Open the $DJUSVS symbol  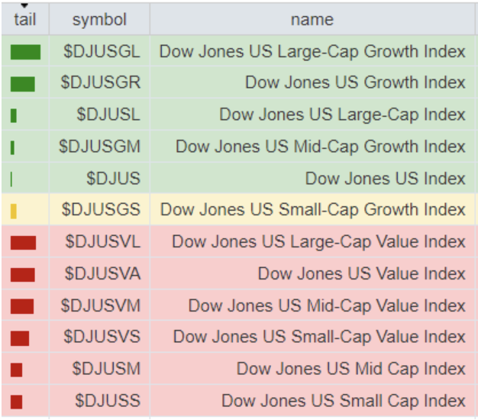pyautogui.click(x=102, y=337)
